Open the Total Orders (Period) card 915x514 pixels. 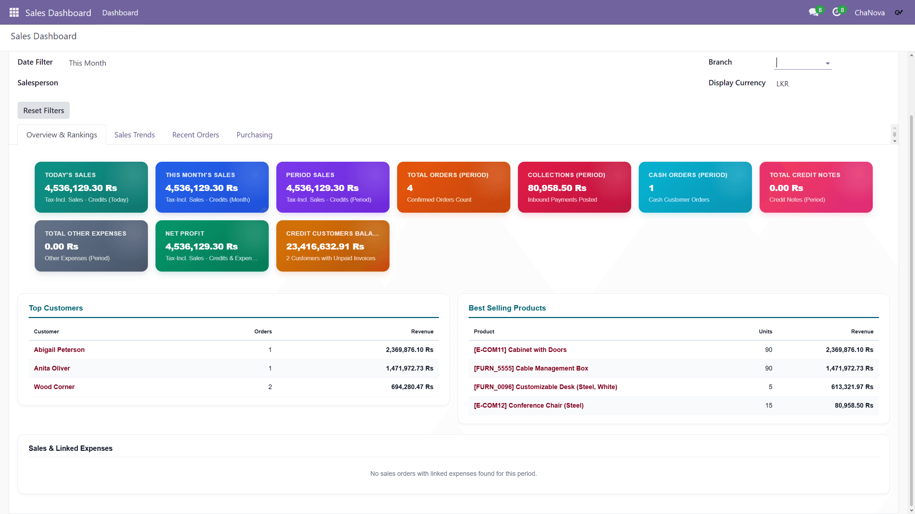click(454, 187)
